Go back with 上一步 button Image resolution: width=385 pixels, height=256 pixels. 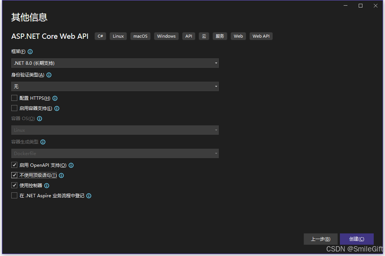(x=320, y=239)
